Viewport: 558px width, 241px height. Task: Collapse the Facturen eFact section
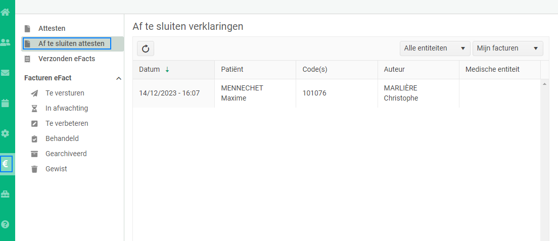pyautogui.click(x=119, y=78)
